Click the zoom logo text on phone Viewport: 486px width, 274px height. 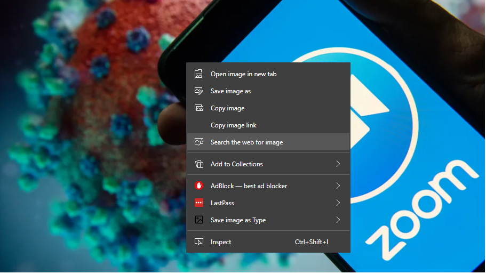(x=422, y=210)
